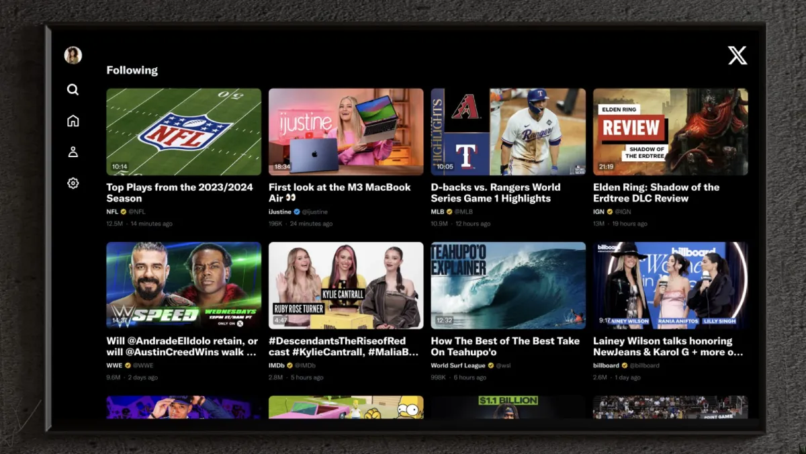This screenshot has width=806, height=454.
Task: Open the Search icon in sidebar
Action: point(73,89)
